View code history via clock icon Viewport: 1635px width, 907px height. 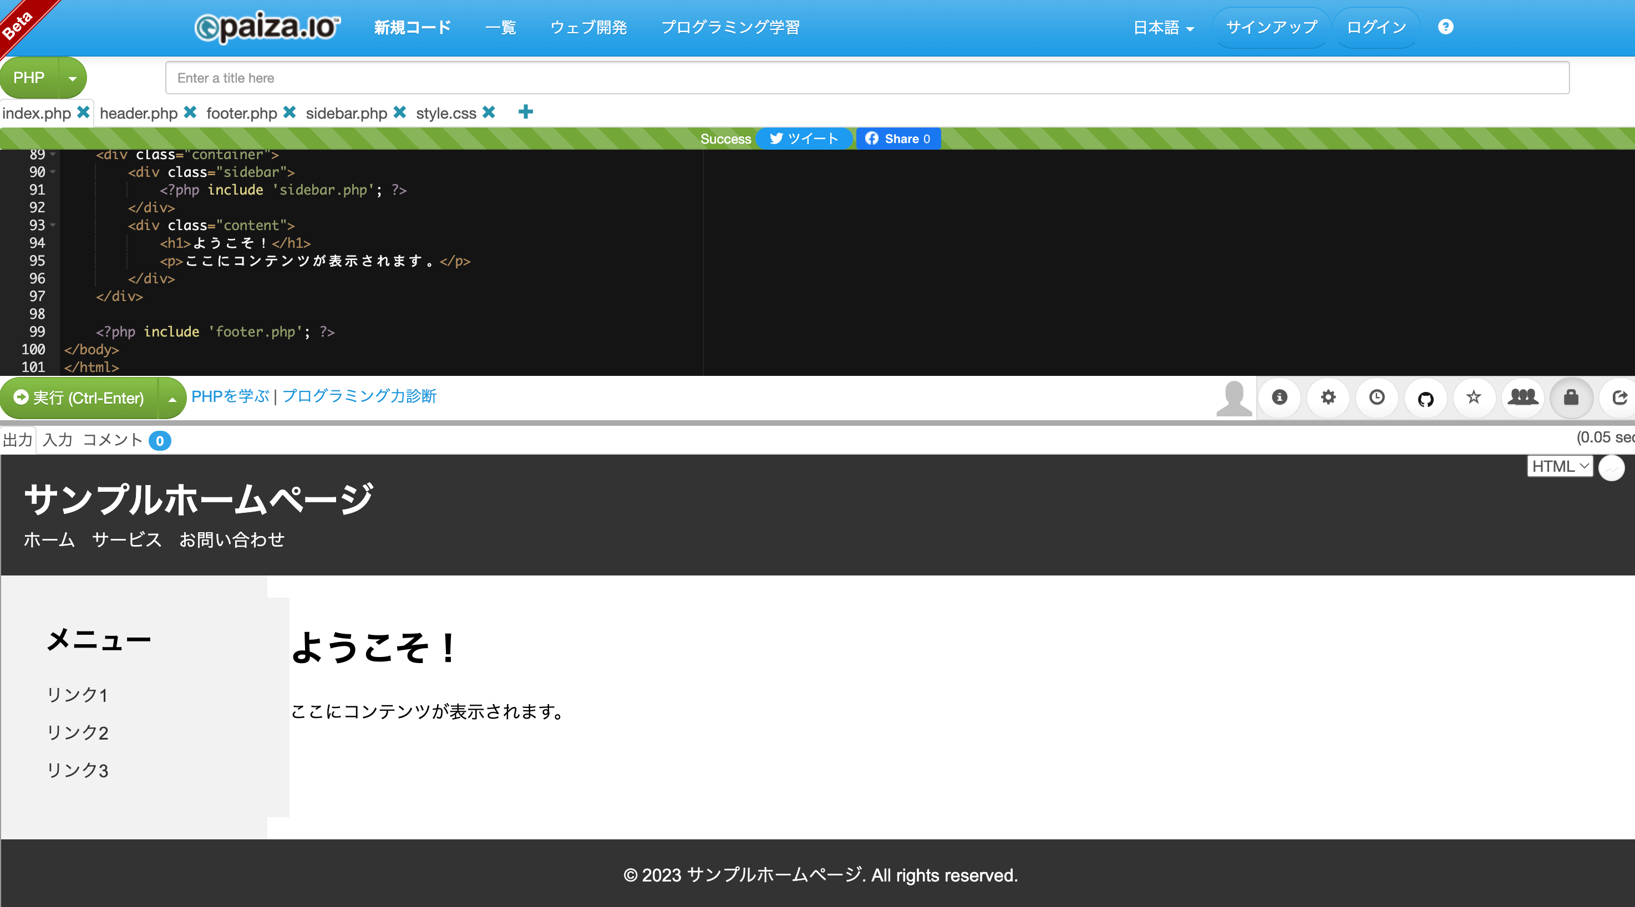[1377, 398]
